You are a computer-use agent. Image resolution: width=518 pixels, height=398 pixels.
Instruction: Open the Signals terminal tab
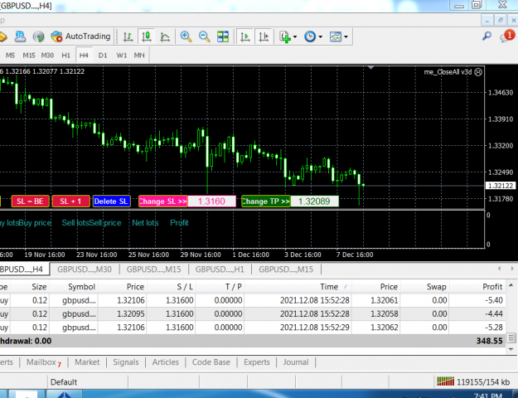(126, 362)
